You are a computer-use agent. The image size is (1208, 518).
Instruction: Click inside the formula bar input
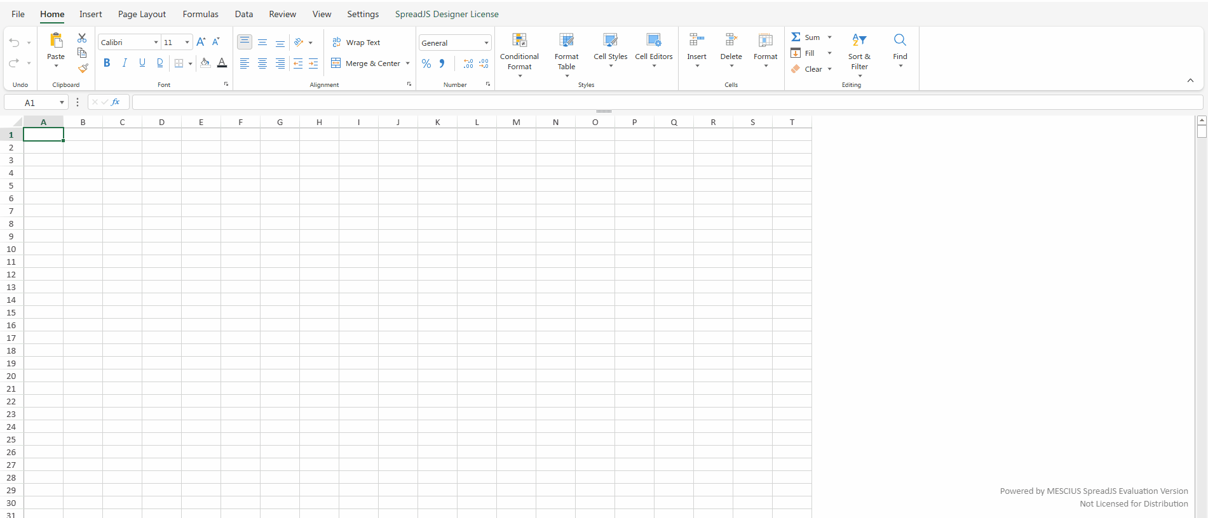(x=667, y=102)
